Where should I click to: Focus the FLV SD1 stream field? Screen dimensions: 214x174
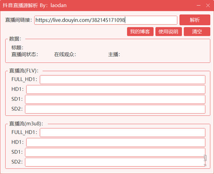pyautogui.click(x=115, y=99)
